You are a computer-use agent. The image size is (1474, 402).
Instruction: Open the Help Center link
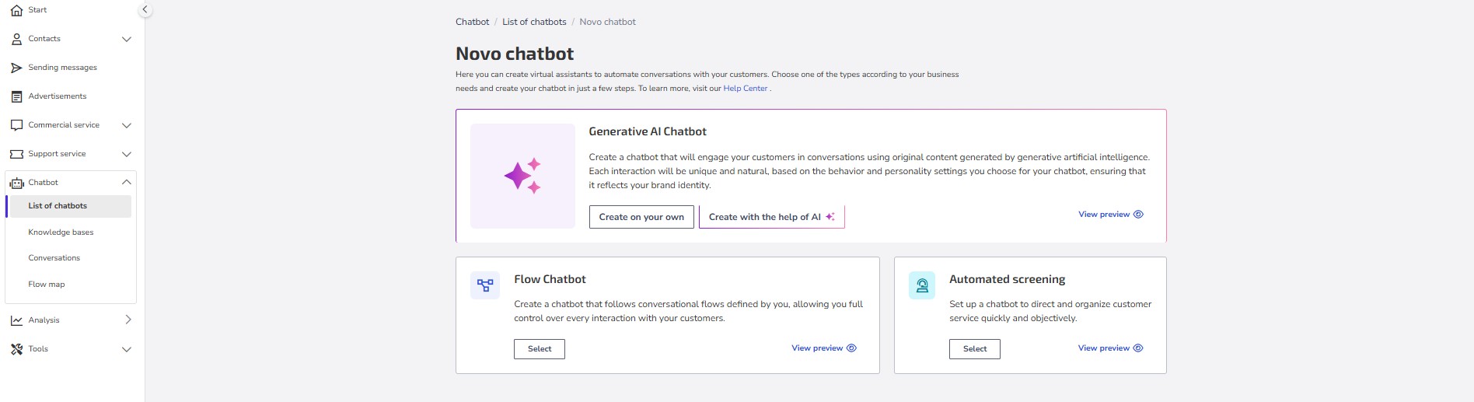(x=746, y=89)
